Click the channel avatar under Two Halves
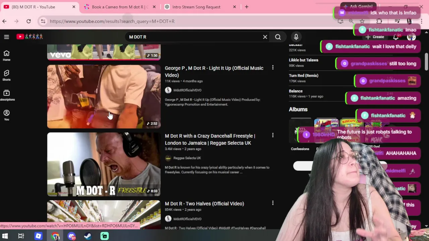The height and width of the screenshot is (241, 429). click(168, 219)
